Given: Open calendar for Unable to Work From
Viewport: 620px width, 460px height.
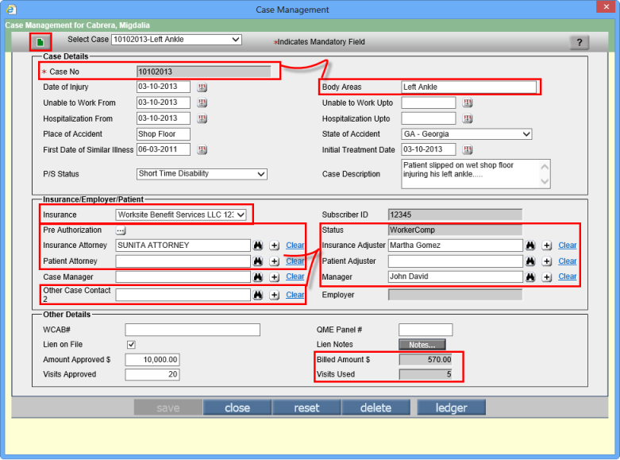Looking at the screenshot, I should [x=202, y=103].
